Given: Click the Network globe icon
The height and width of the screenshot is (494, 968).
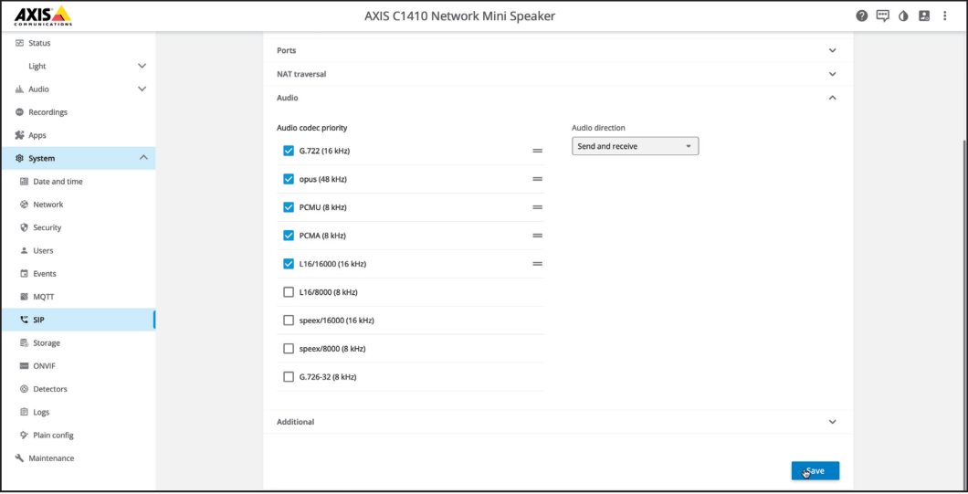Looking at the screenshot, I should 24,205.
